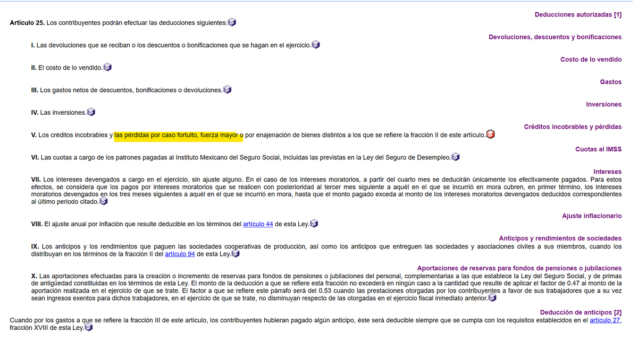Open icon after fracción III gastos netos
The height and width of the screenshot is (342, 638).
point(228,89)
